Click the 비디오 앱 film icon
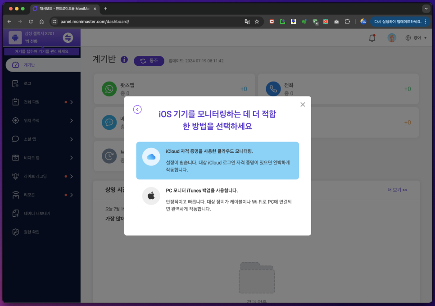This screenshot has width=435, height=306. click(x=15, y=158)
